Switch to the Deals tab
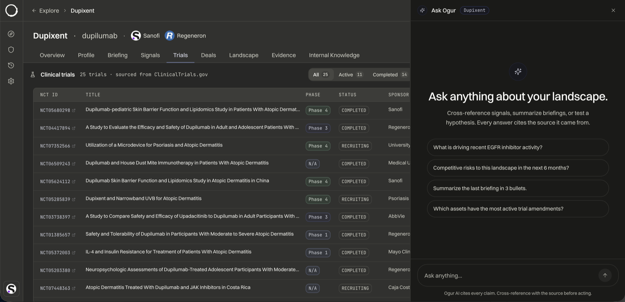This screenshot has width=625, height=302. click(208, 55)
